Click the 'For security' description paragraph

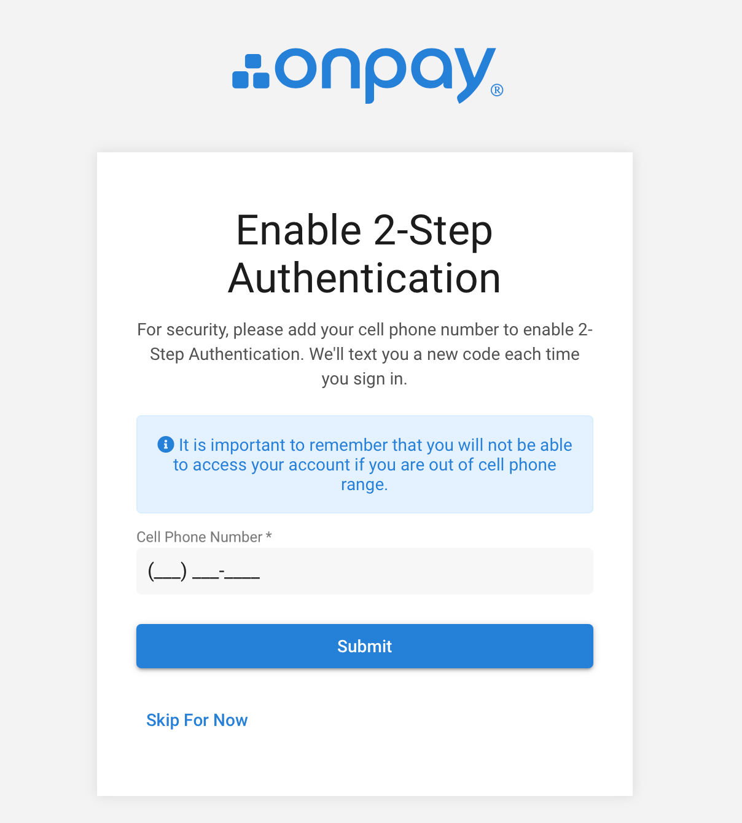coord(365,354)
